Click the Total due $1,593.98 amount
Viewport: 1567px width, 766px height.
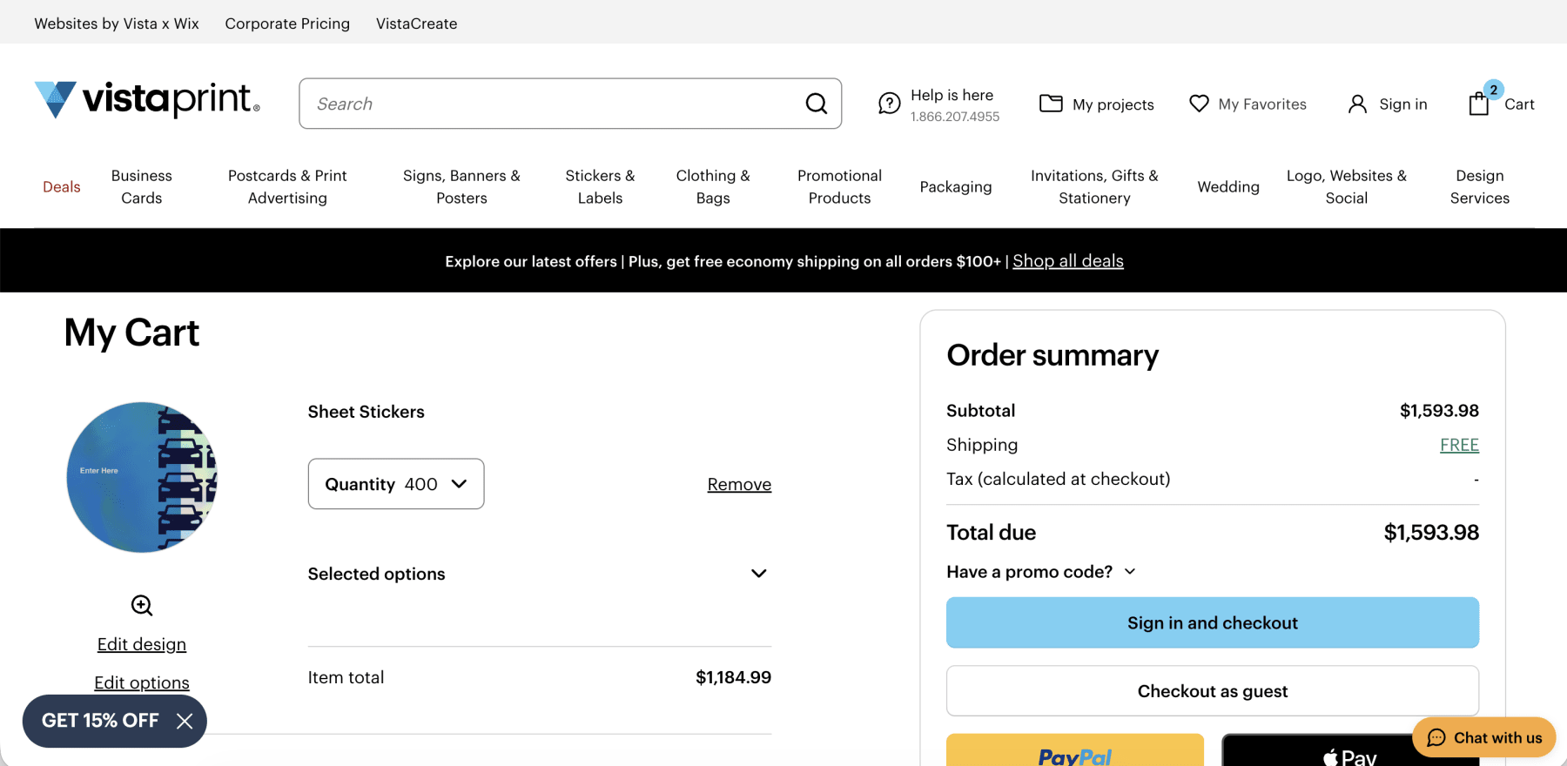point(1431,533)
